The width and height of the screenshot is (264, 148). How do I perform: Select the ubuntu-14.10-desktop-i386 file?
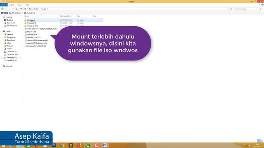coord(37,43)
